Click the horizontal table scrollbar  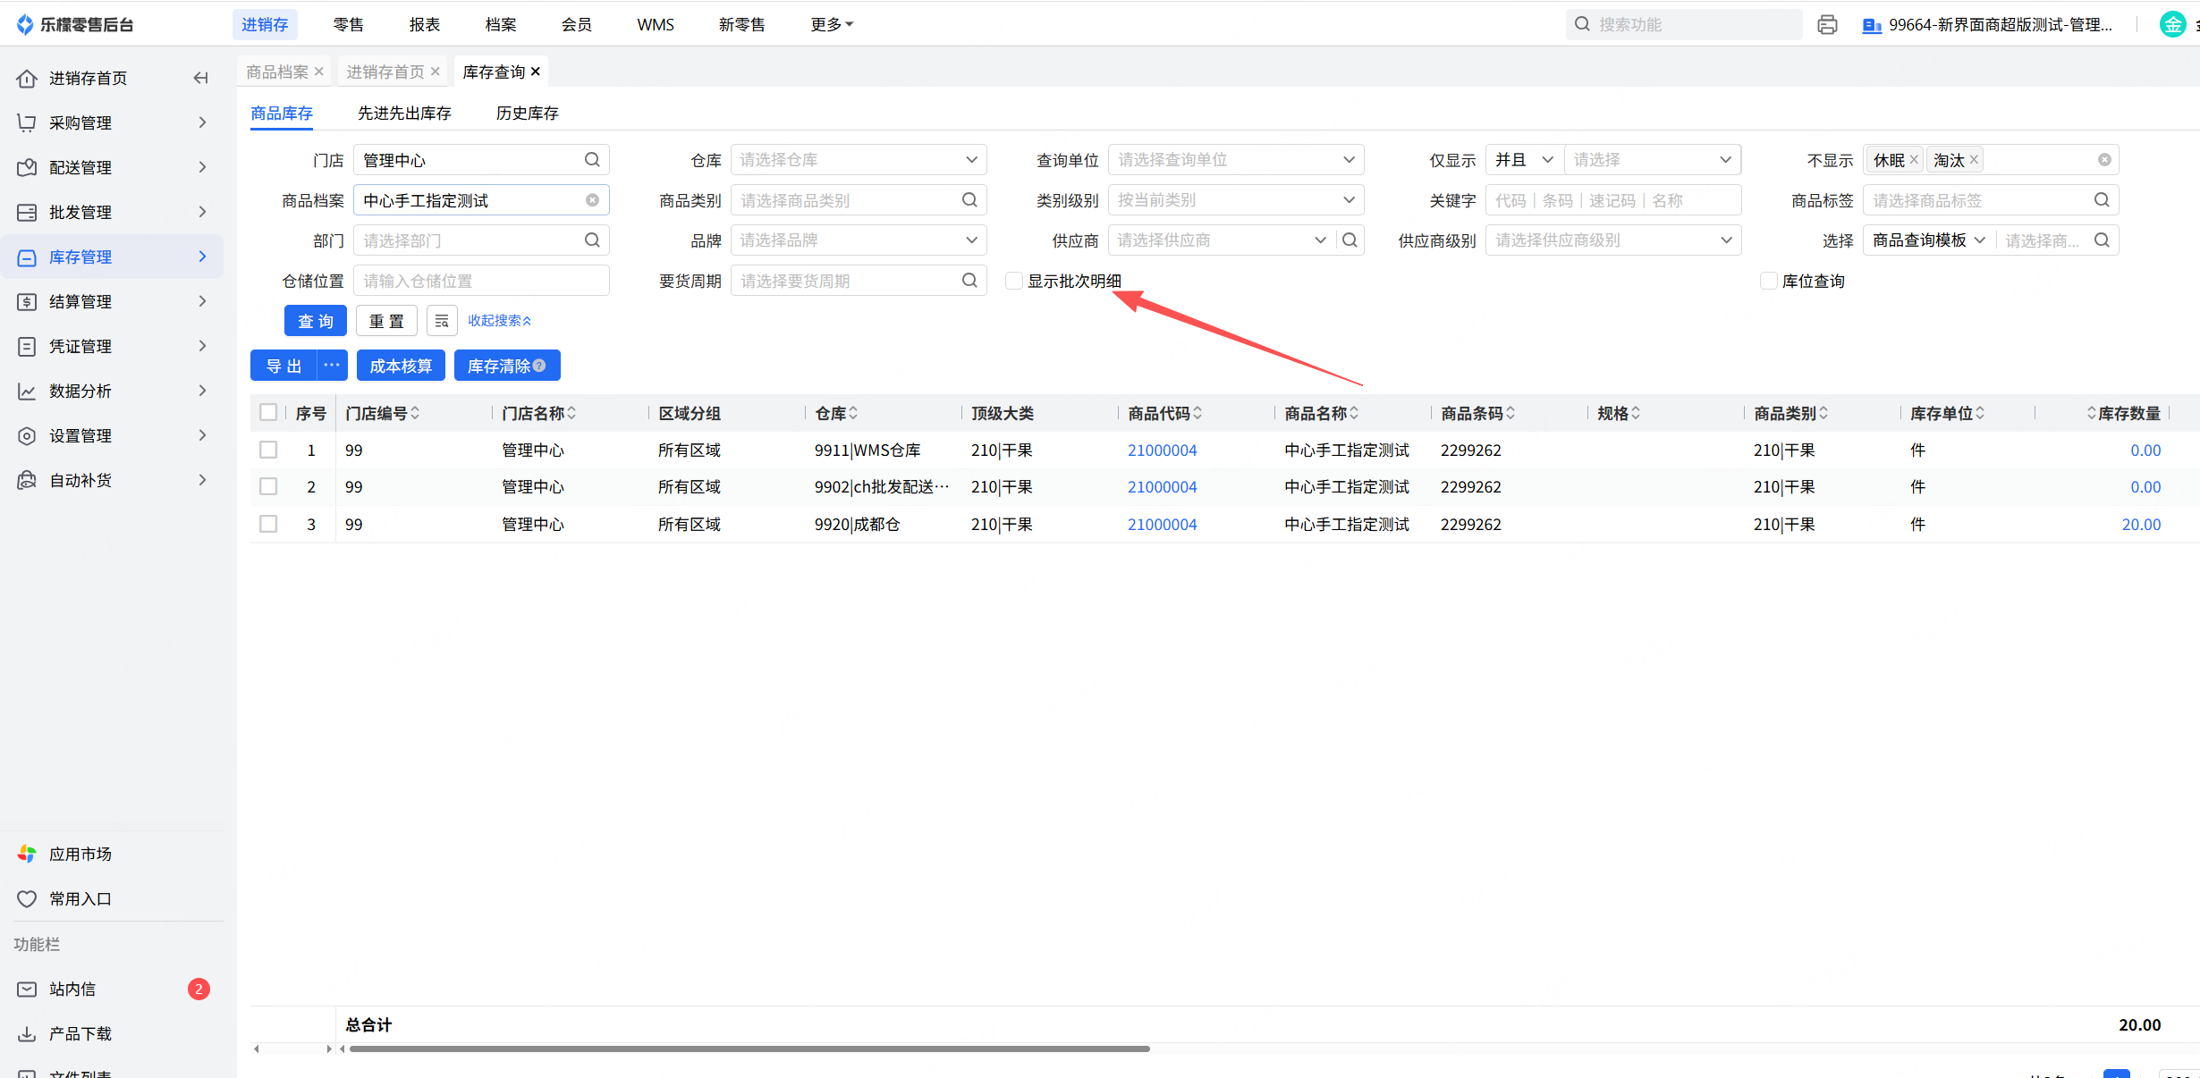[x=749, y=1049]
